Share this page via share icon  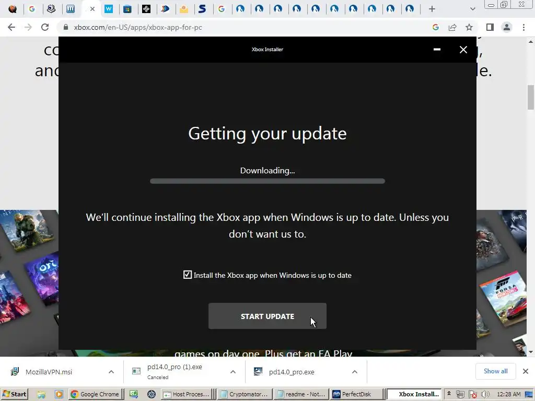coord(452,27)
